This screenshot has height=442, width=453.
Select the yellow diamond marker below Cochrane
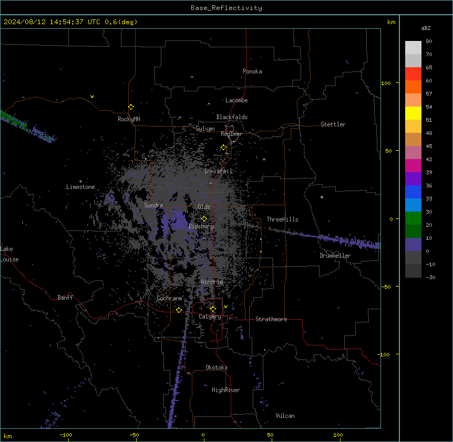(179, 310)
